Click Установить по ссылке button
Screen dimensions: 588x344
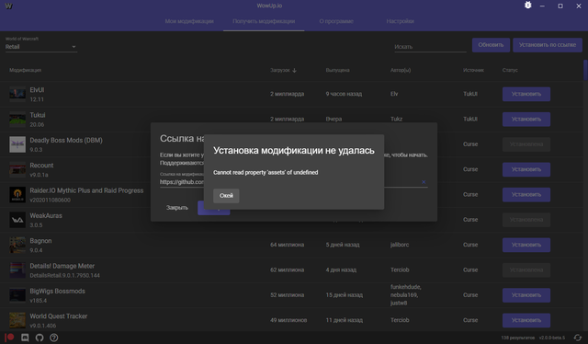[548, 45]
